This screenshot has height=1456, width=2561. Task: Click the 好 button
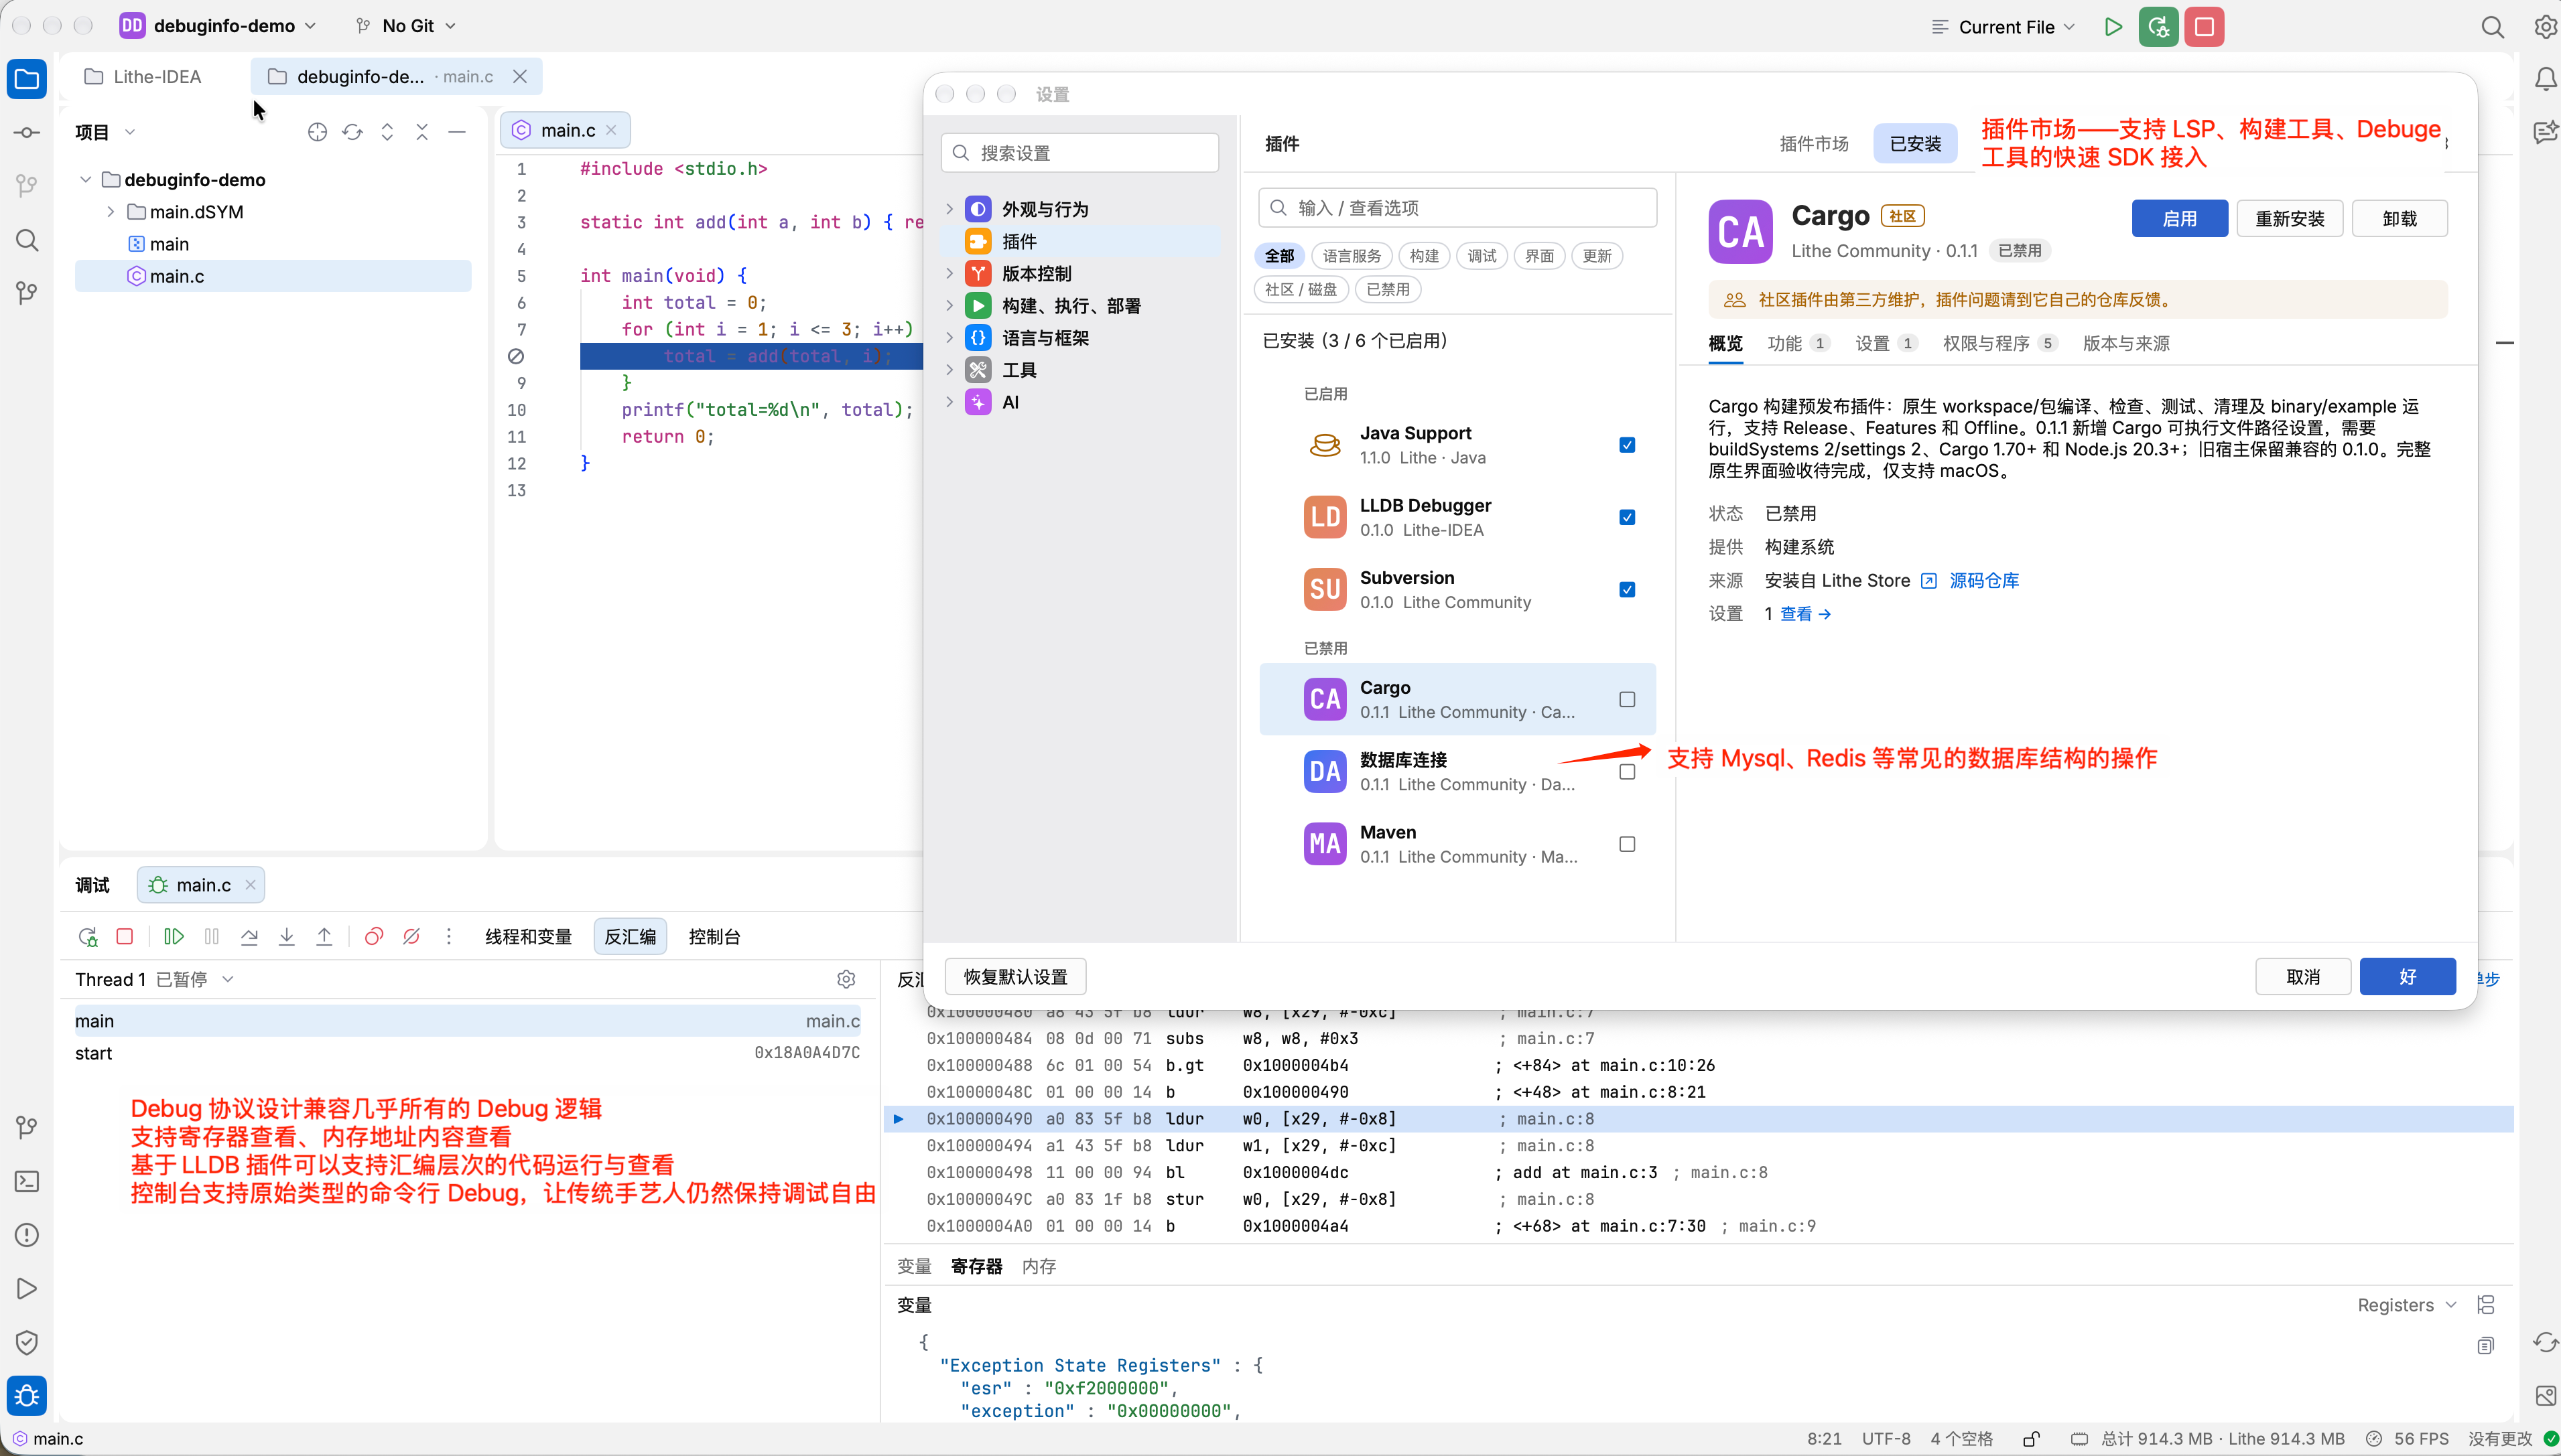[2407, 977]
